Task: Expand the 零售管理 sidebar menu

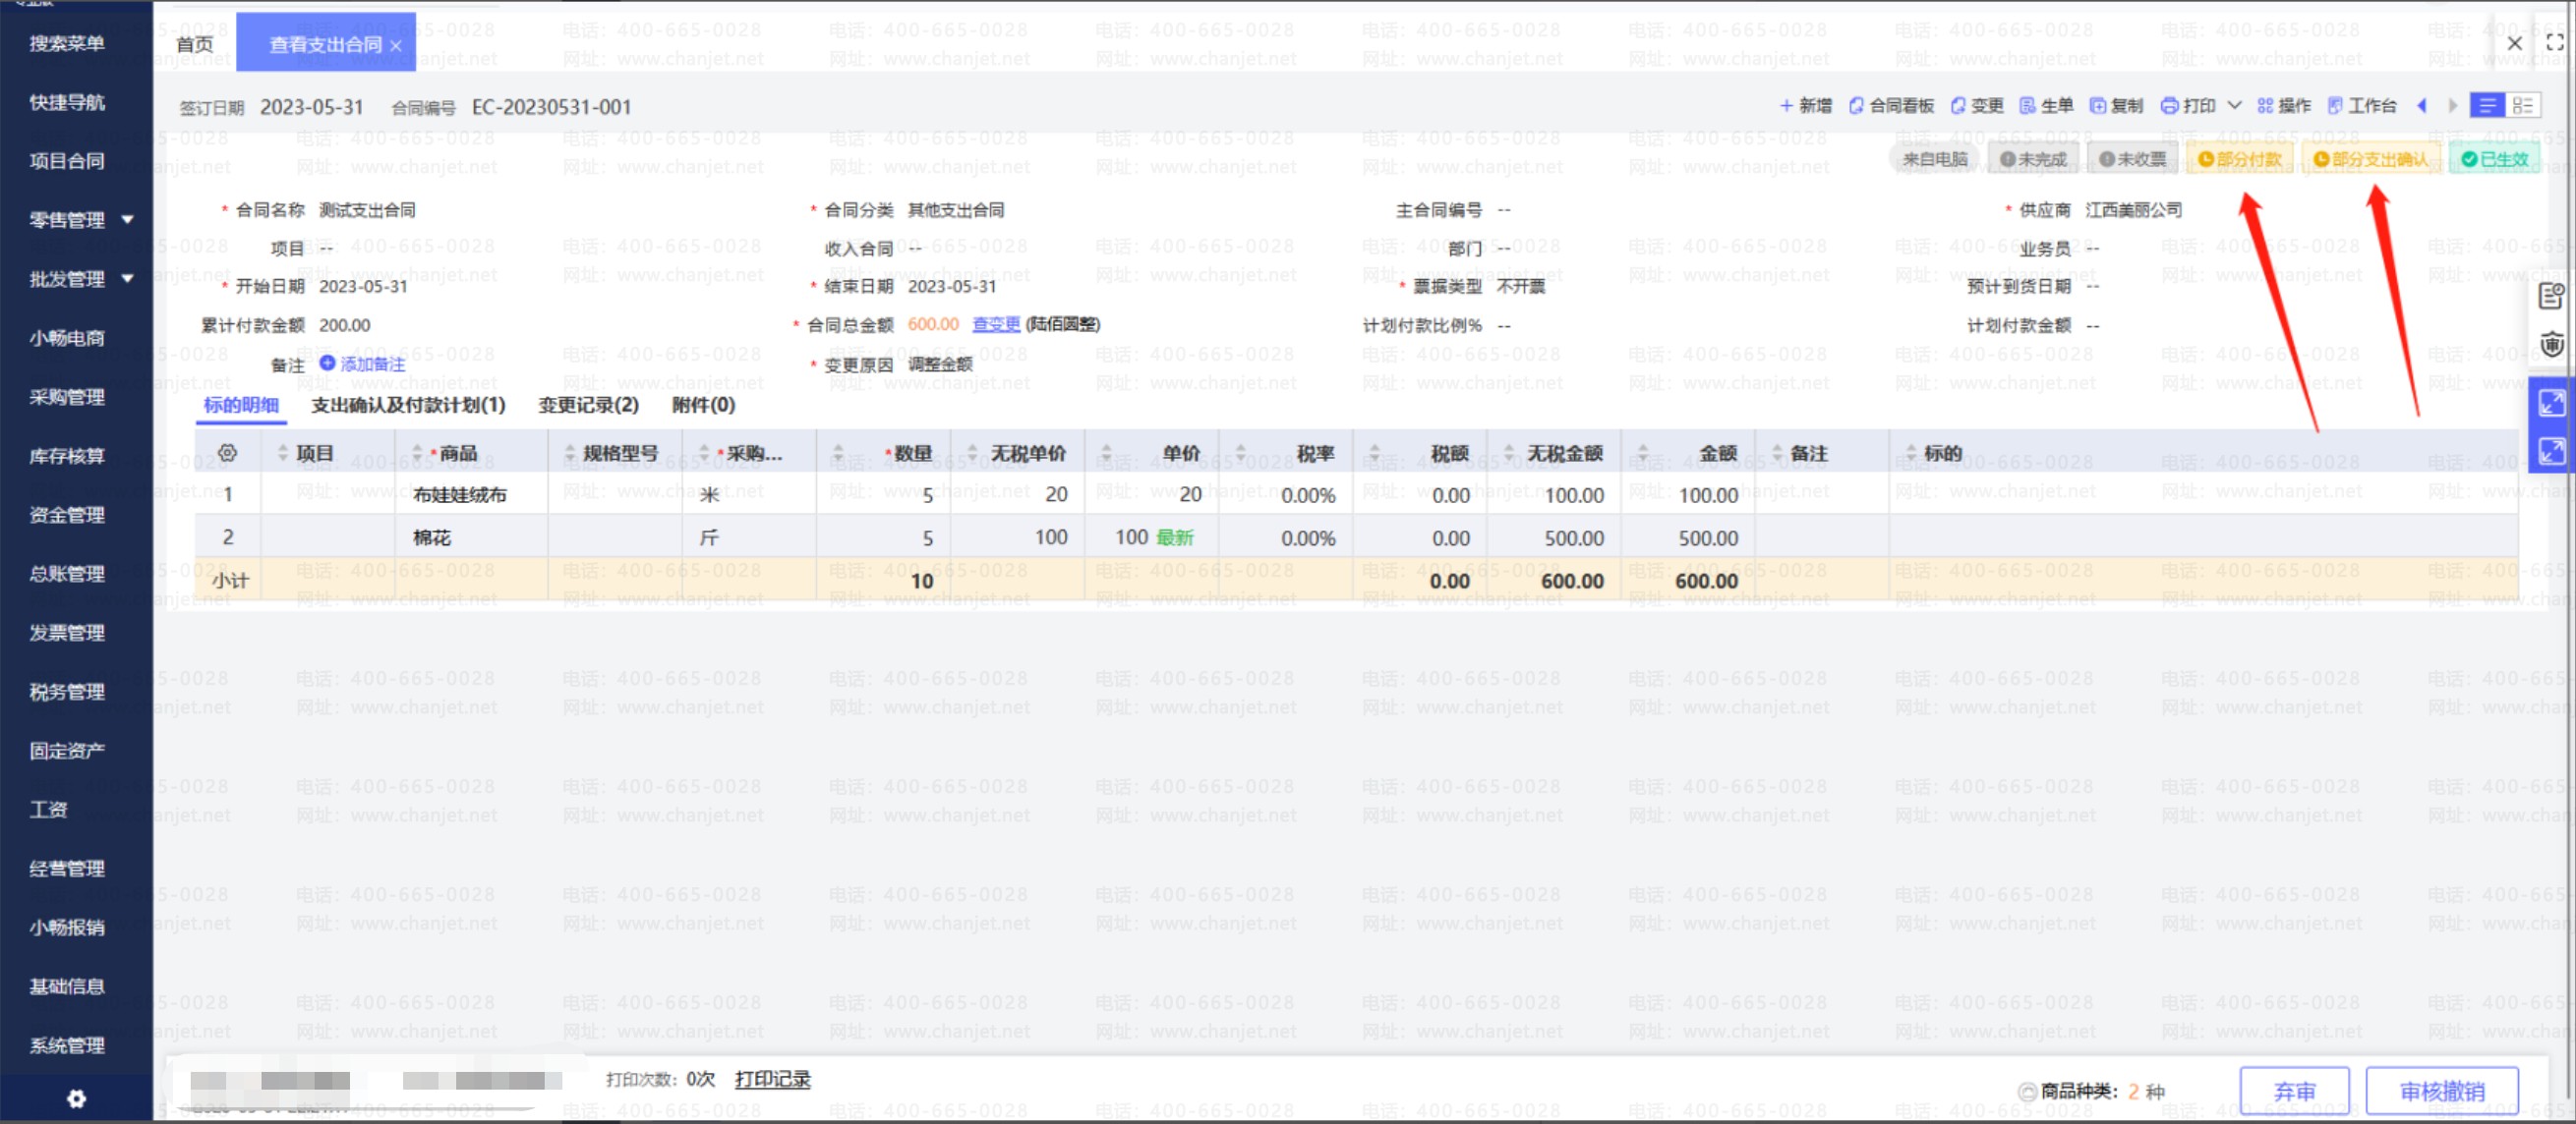Action: [x=128, y=219]
